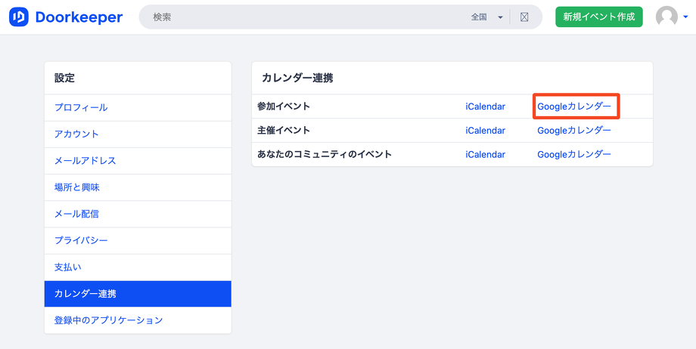Go to アカウント settings
Image resolution: width=696 pixels, height=349 pixels.
coord(76,134)
